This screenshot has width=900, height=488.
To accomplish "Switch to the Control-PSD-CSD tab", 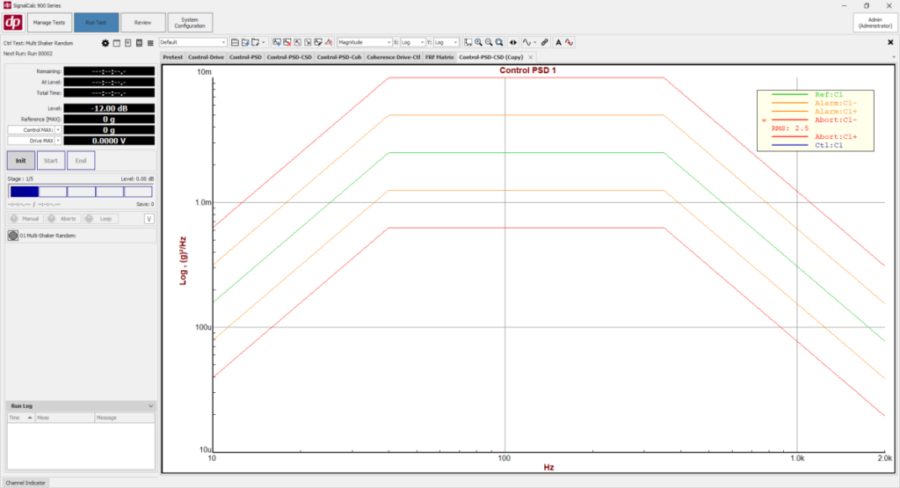I will pyautogui.click(x=289, y=57).
